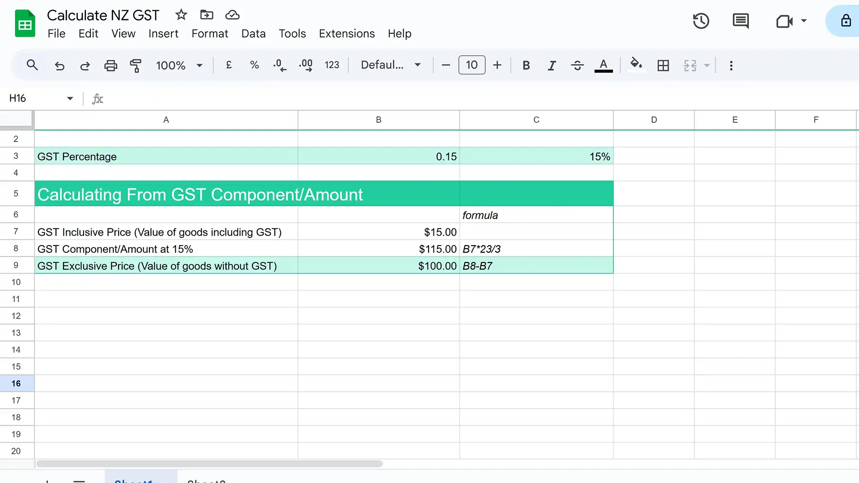Open the borders tool

[x=663, y=66]
